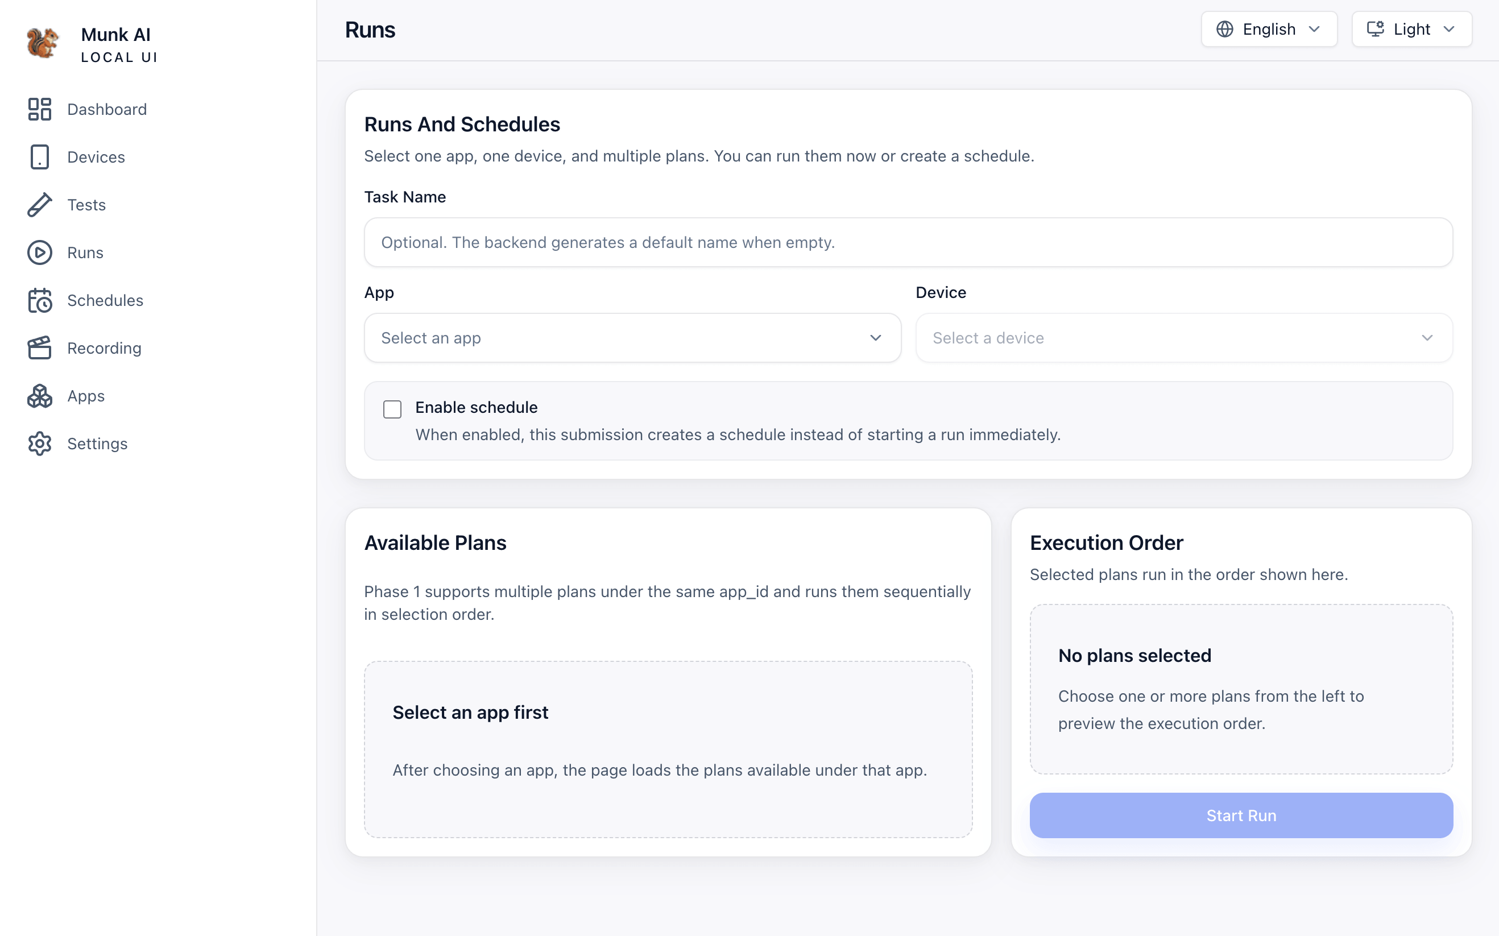Open the Runs sidebar item
Screen dimensions: 1499x936
(85, 252)
